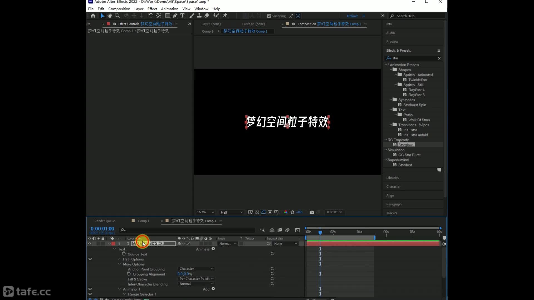Click the Reset Exposure icon
Viewport: 534px width, 300px height.
(292, 212)
